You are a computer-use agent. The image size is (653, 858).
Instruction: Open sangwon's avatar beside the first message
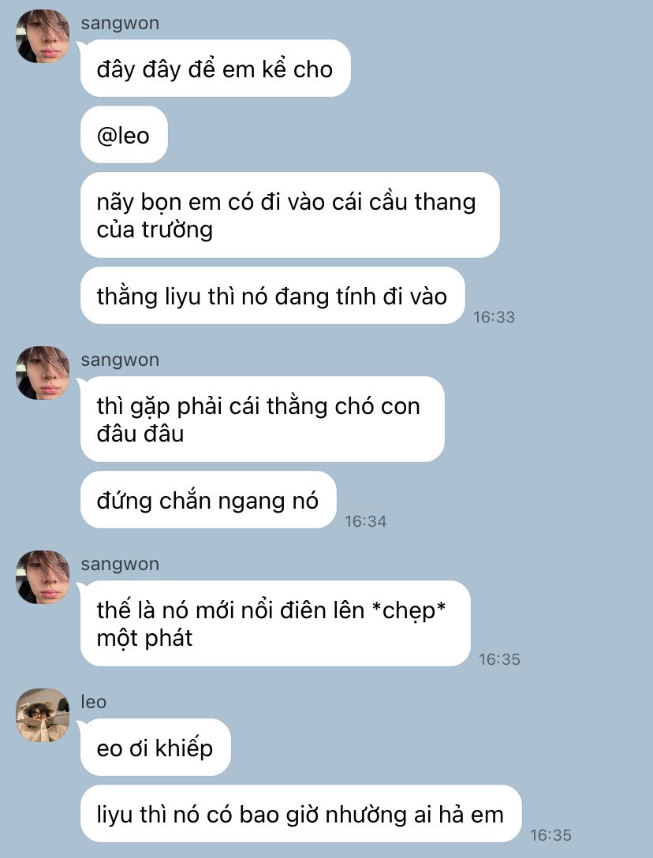click(43, 36)
